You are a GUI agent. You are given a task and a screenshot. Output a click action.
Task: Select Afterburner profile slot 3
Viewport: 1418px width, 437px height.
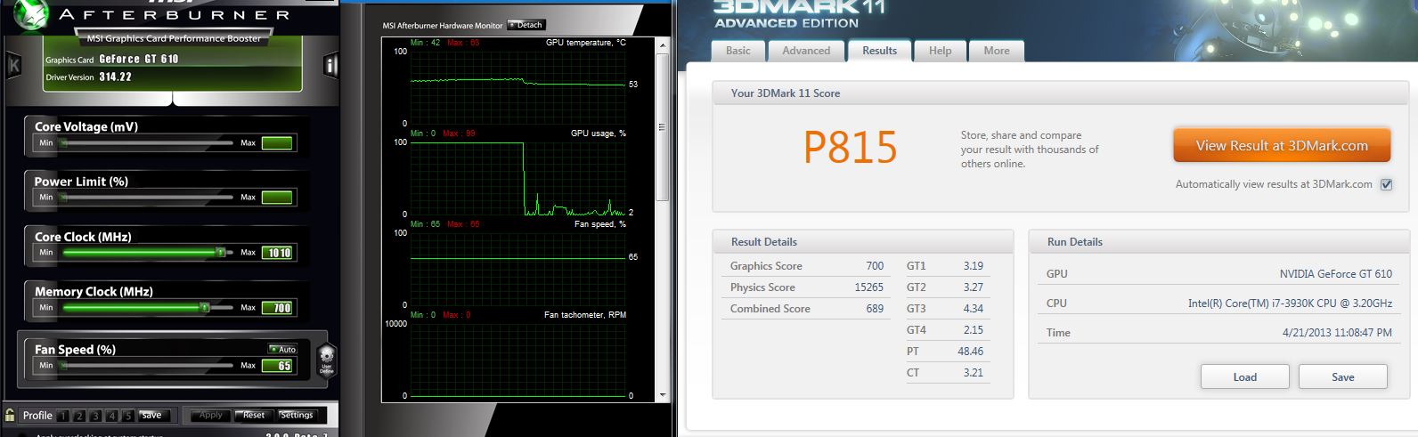coord(95,416)
